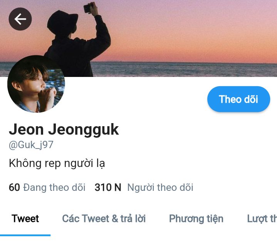Image resolution: width=277 pixels, height=247 pixels.
Task: Select the Tweet tab
Action: (25, 219)
